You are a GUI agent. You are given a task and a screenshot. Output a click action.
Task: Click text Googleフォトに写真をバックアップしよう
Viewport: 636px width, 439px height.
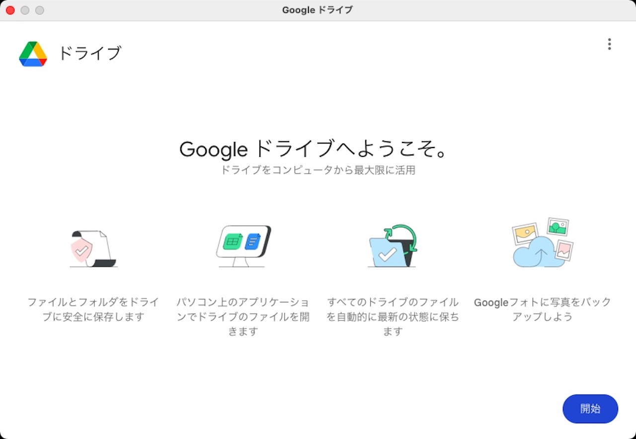(x=543, y=309)
